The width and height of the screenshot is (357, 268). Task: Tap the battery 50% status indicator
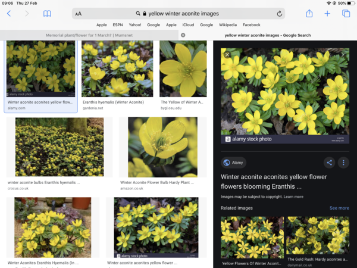[x=345, y=3]
